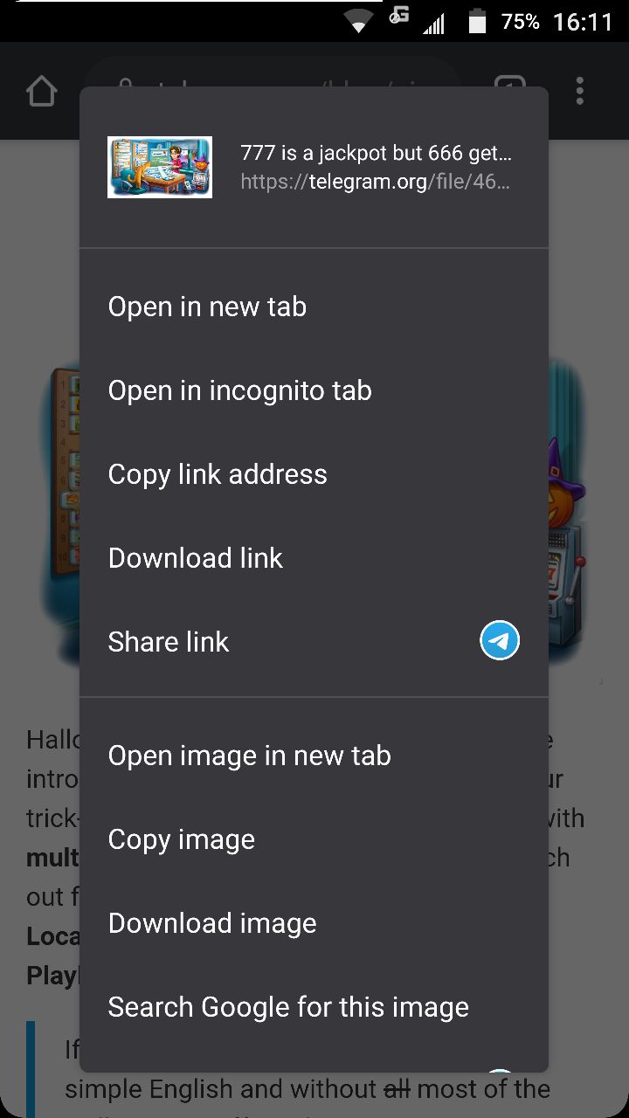Tap the 16:11 clock in status bar
The image size is (629, 1118).
583,22
